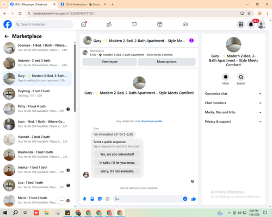The image size is (272, 217).
Task: Open Joan -Bed, 1-Bath conversation
Action: [x=37, y=124]
